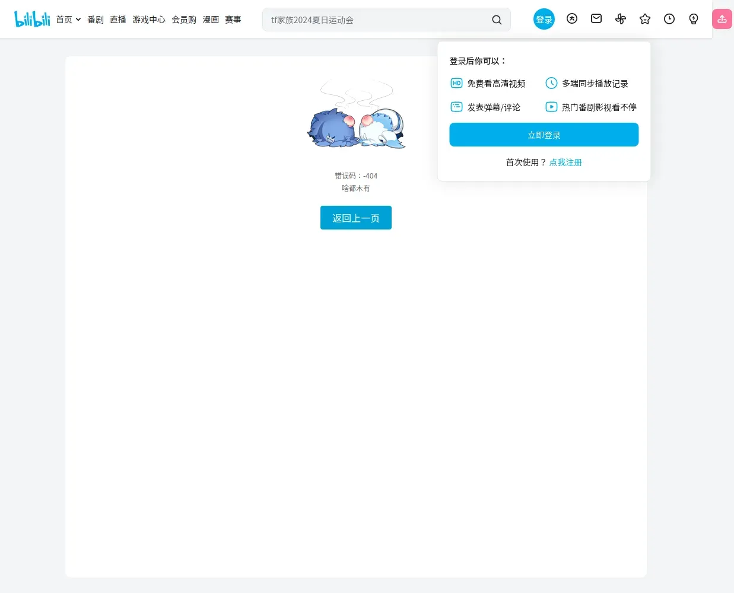Click the 啥都木有 text
The height and width of the screenshot is (593, 734).
point(356,188)
